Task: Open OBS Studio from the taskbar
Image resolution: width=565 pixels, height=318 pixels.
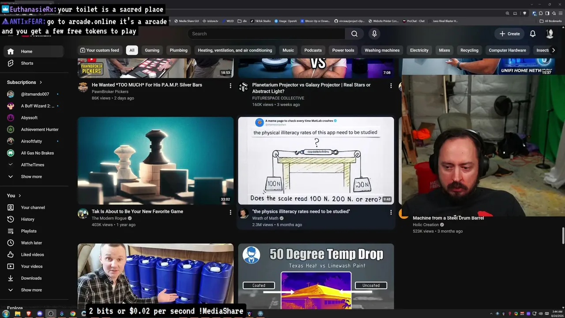Action: 51,314
